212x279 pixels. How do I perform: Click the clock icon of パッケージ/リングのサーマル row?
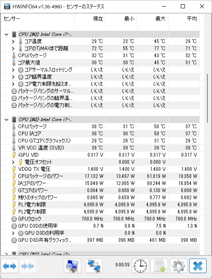tap(14, 91)
